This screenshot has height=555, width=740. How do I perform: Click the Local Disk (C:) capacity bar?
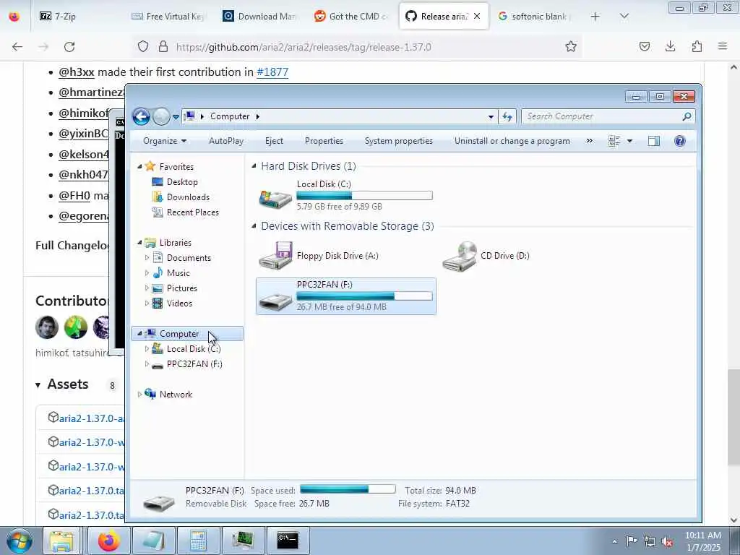coord(364,195)
